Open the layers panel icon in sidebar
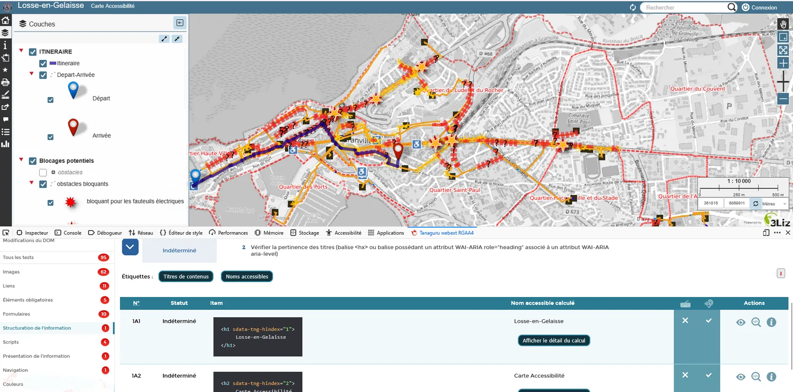793x392 pixels. tap(5, 33)
